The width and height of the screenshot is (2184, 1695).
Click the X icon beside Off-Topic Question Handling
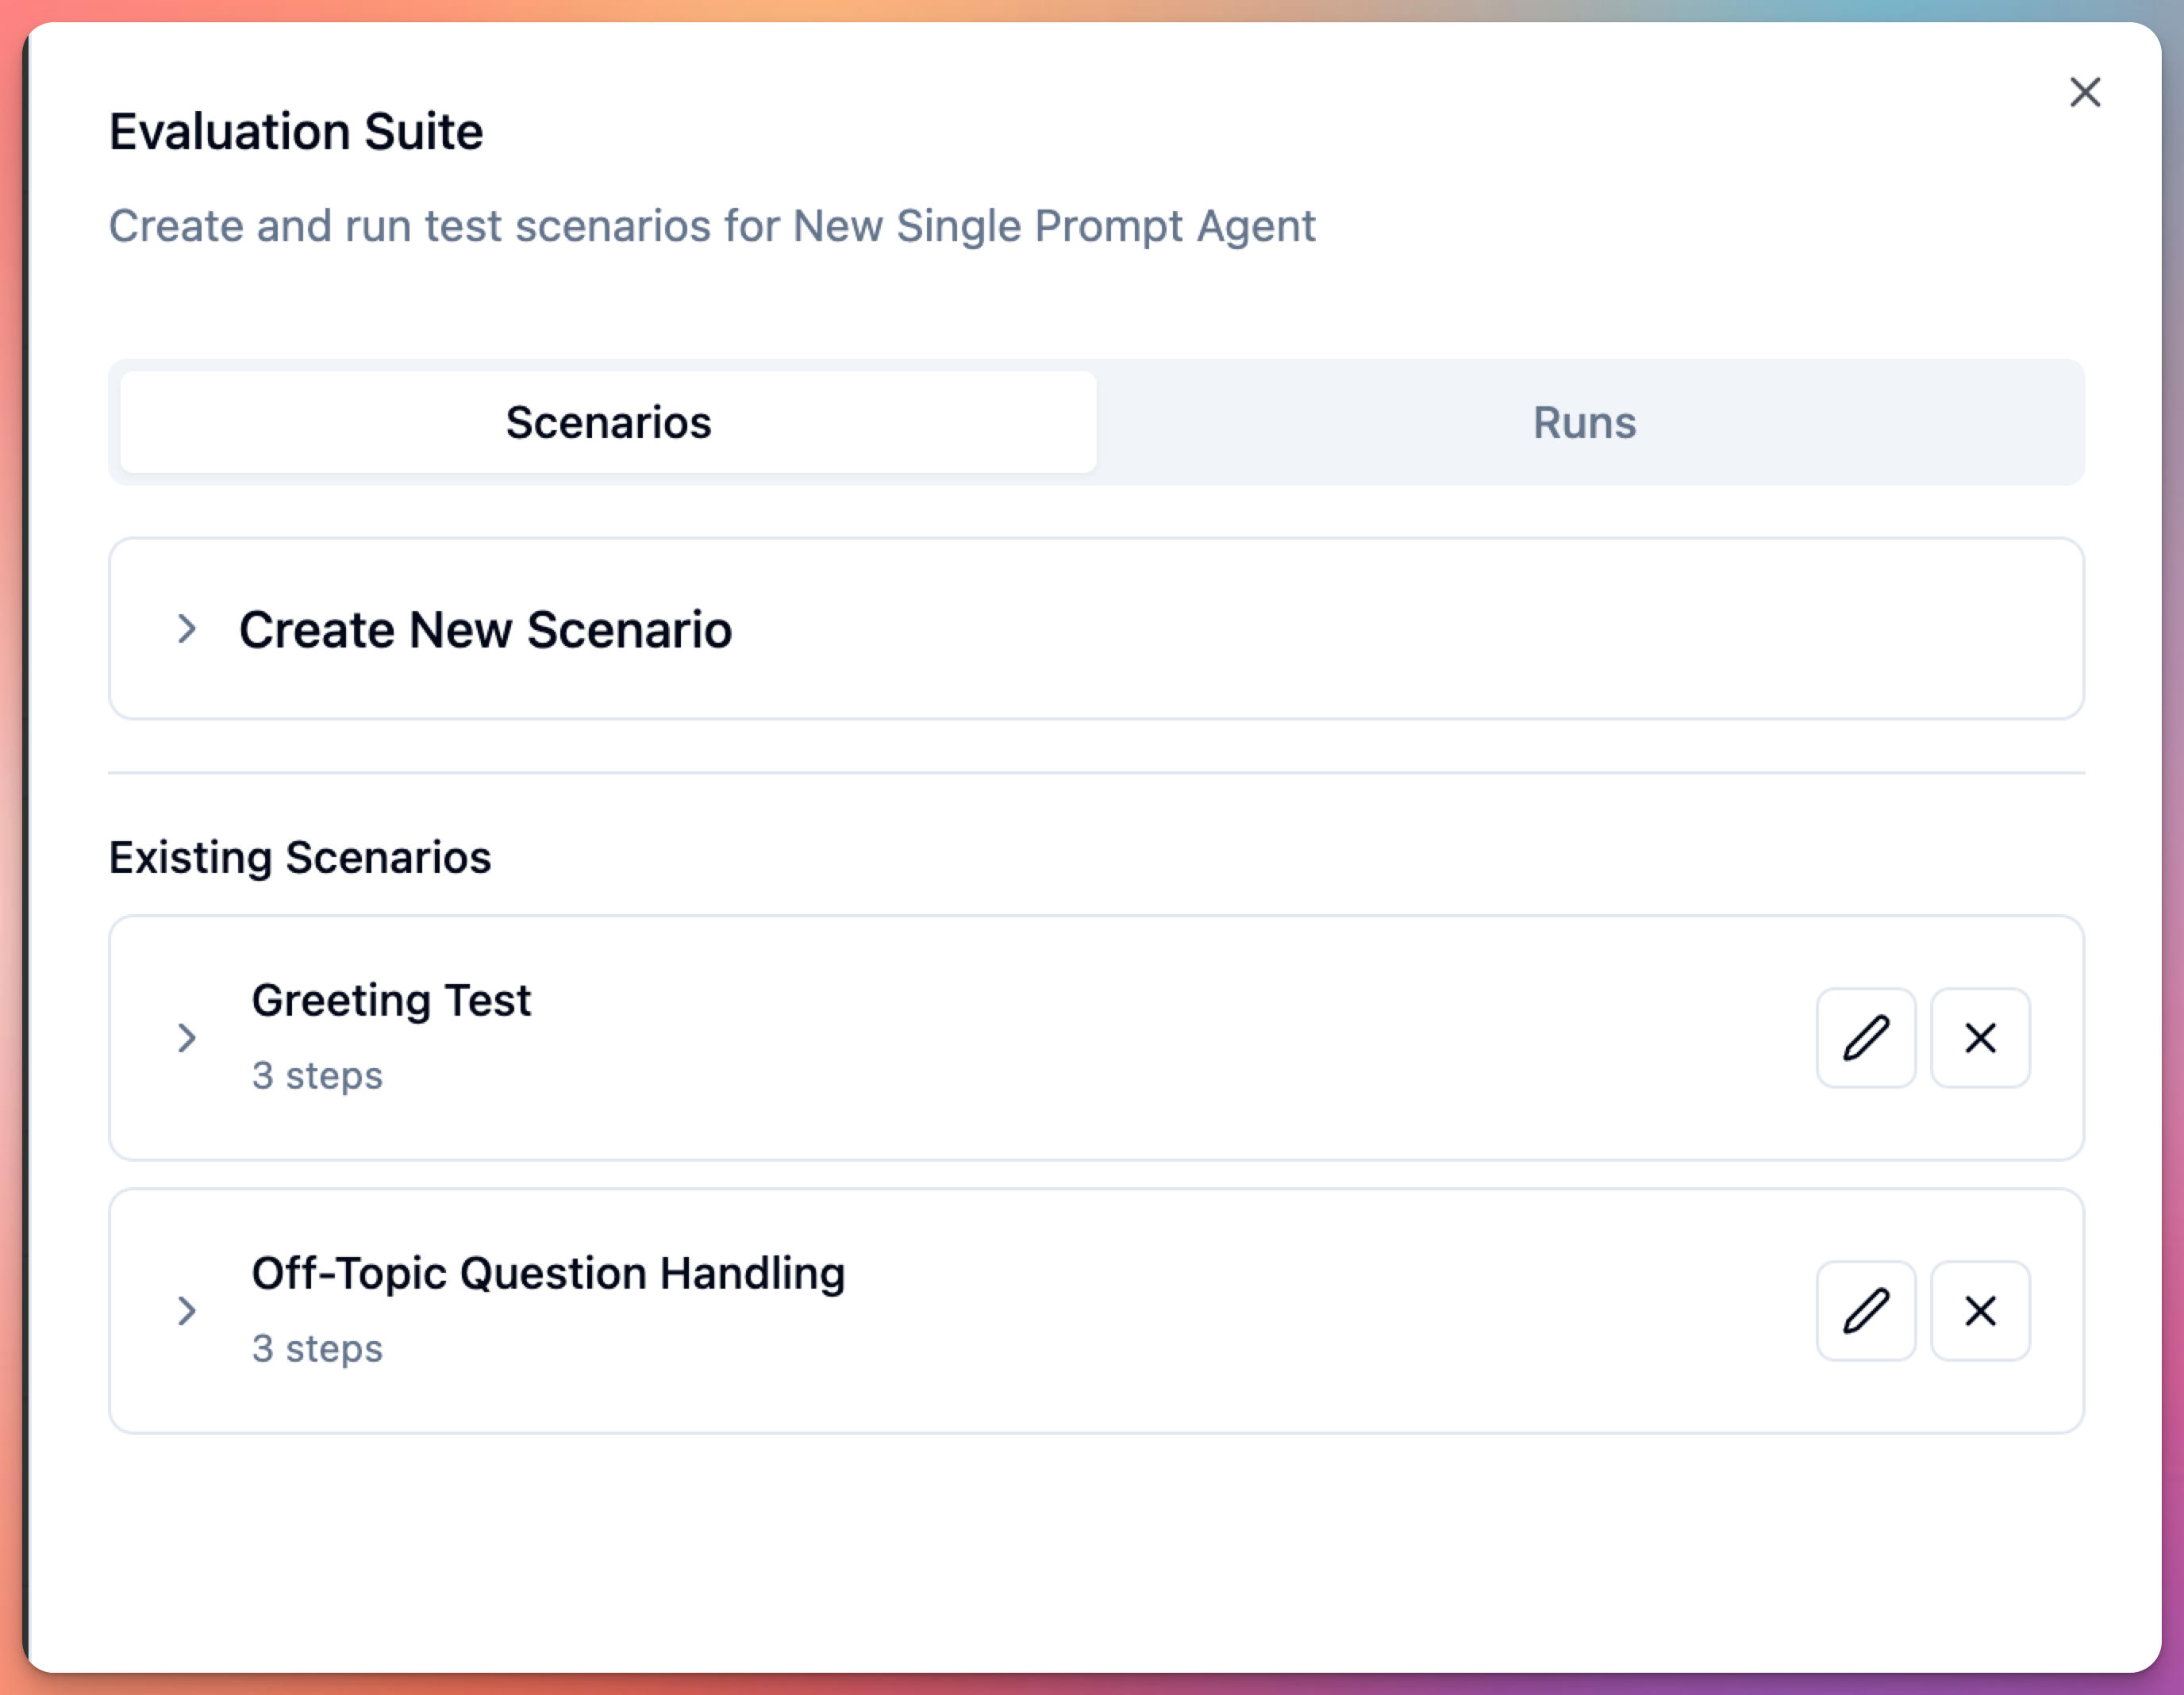point(1981,1311)
